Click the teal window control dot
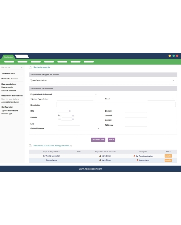The width and height of the screenshot is (181, 225). [x=174, y=56]
